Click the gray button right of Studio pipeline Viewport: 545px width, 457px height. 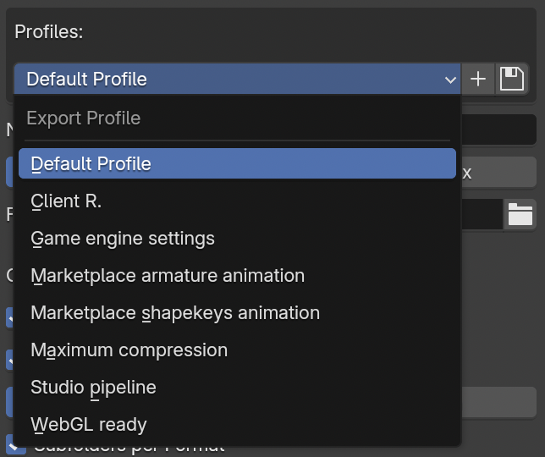click(x=498, y=402)
